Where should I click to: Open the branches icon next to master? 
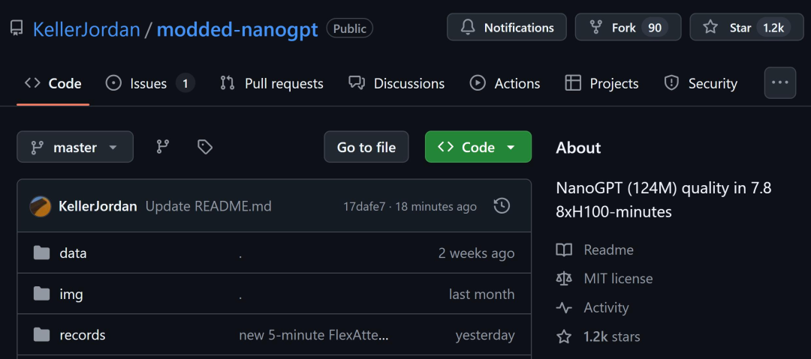pyautogui.click(x=162, y=147)
